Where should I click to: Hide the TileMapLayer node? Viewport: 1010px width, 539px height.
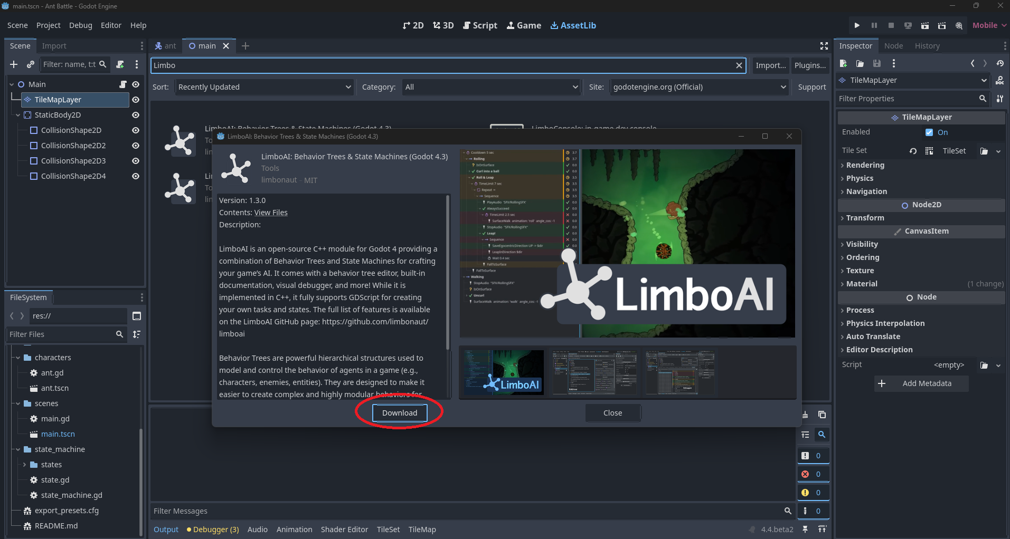pos(136,100)
